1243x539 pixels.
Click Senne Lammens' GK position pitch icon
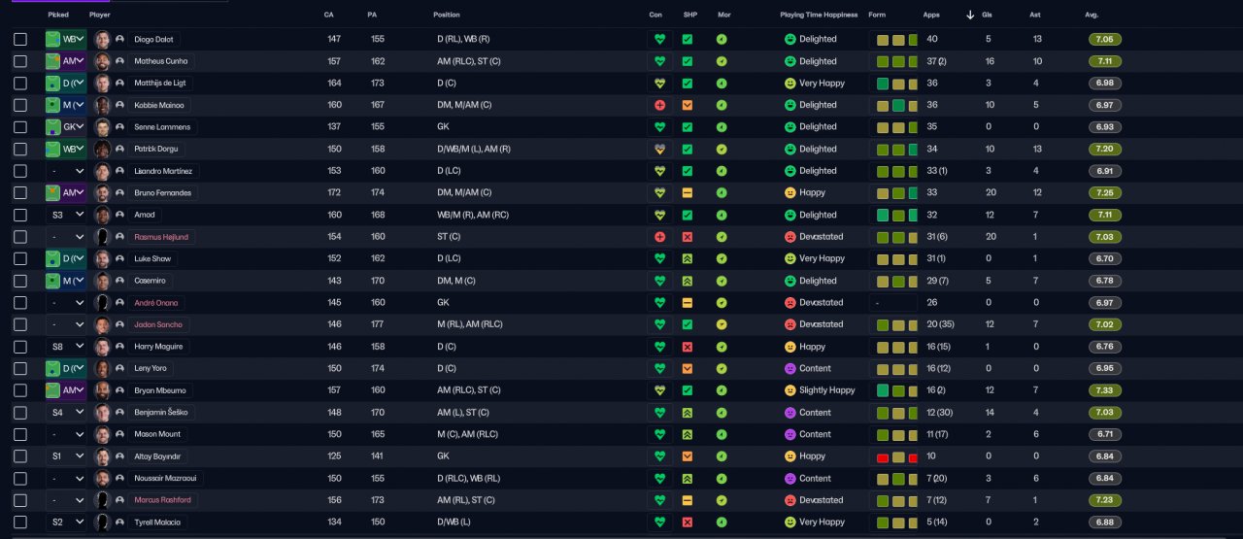[53, 127]
